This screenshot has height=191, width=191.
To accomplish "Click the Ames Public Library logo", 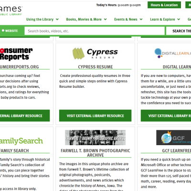I will pos(11,11).
